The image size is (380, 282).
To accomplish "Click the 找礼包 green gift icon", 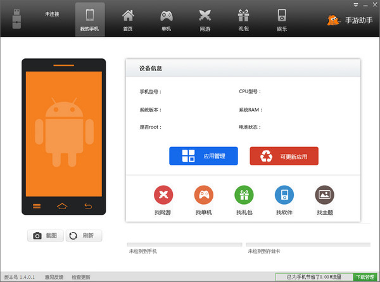I will pyautogui.click(x=244, y=195).
